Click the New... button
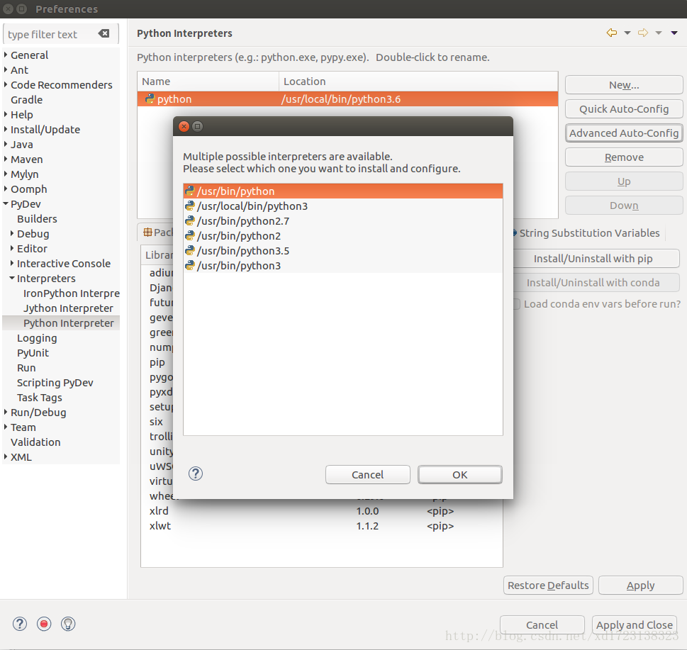 pos(624,85)
